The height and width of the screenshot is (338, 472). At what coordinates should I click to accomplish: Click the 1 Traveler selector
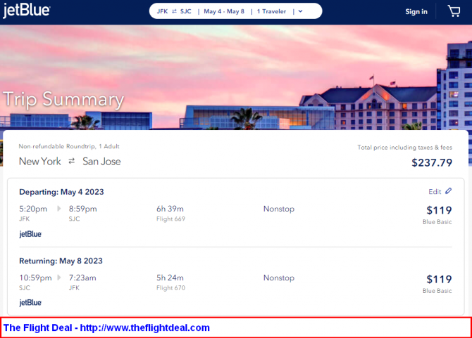point(271,11)
